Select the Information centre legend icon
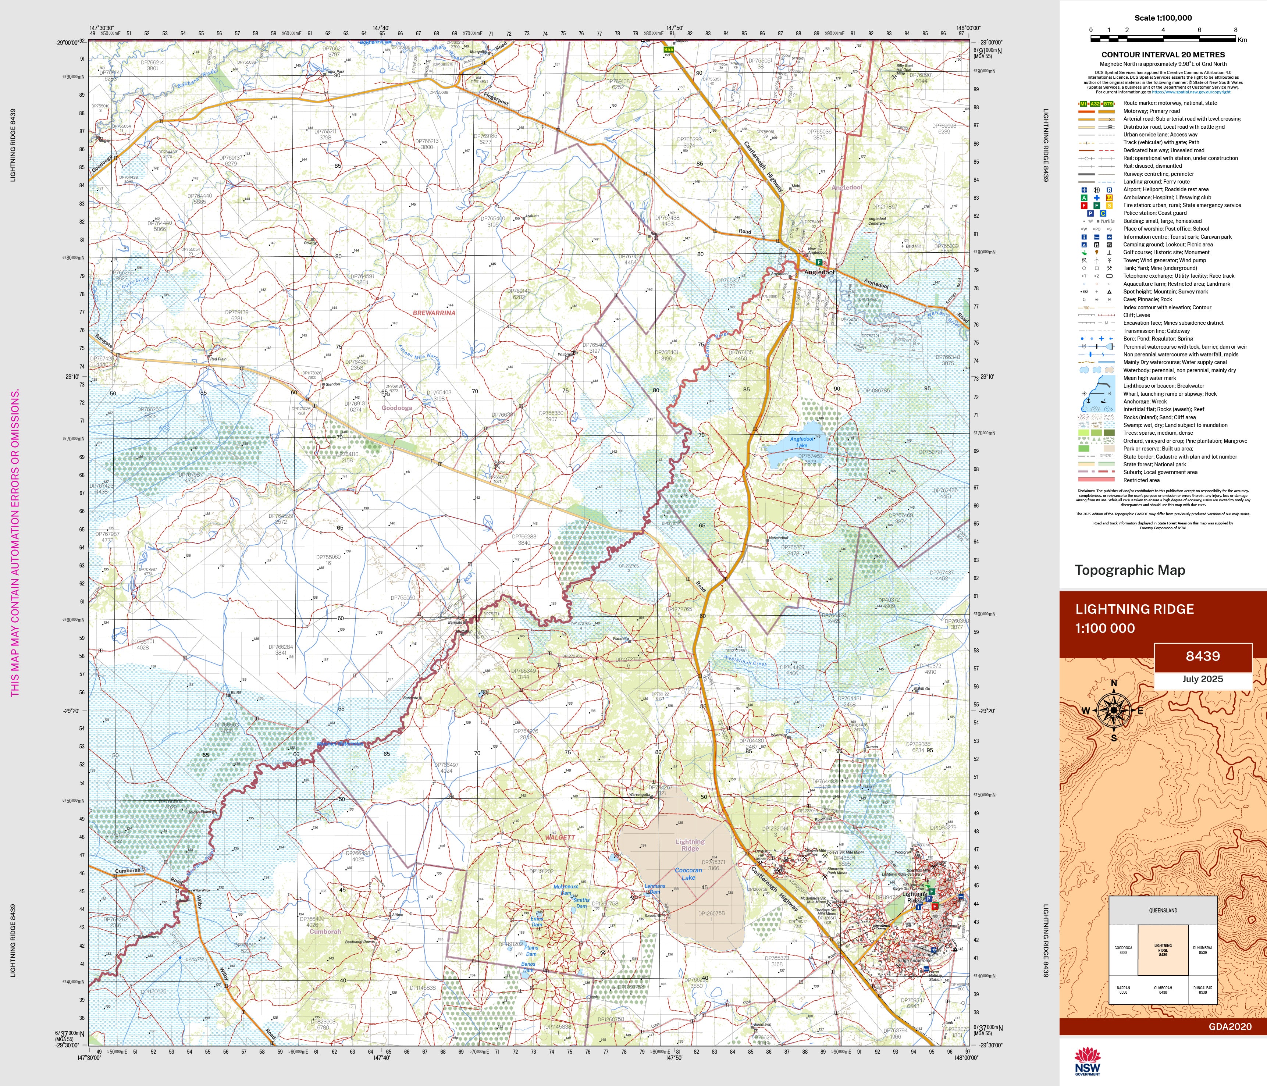This screenshot has width=1267, height=1086. [1084, 236]
